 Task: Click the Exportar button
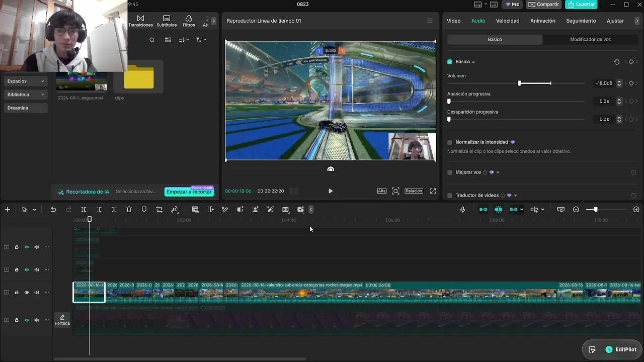click(581, 5)
